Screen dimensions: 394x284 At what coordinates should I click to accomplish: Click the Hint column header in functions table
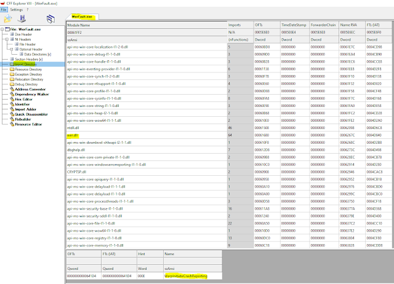pos(150,254)
